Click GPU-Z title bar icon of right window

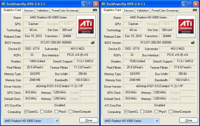(103, 4)
